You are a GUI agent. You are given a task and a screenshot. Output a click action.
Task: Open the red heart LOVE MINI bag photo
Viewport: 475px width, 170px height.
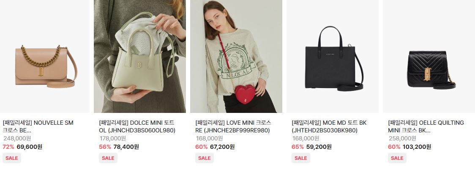(236, 56)
